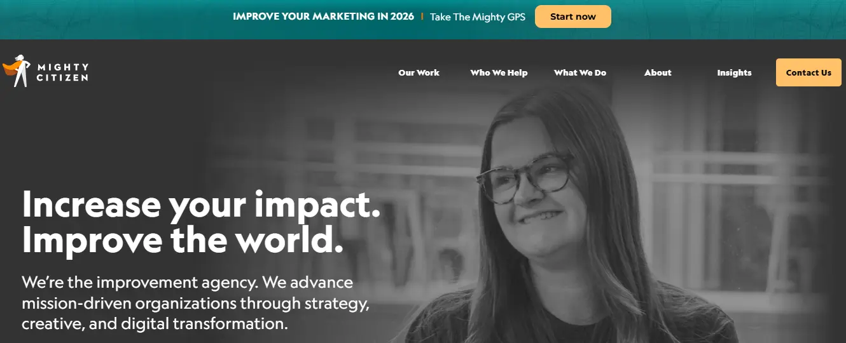This screenshot has width=846, height=343.
Task: Click the Contact Us button
Action: (x=808, y=72)
